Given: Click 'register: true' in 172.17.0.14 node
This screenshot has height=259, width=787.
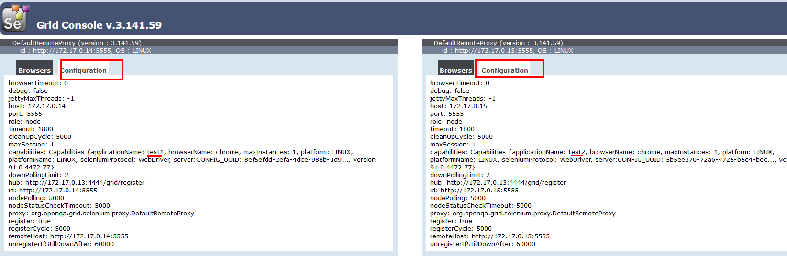Looking at the screenshot, I should [30, 221].
